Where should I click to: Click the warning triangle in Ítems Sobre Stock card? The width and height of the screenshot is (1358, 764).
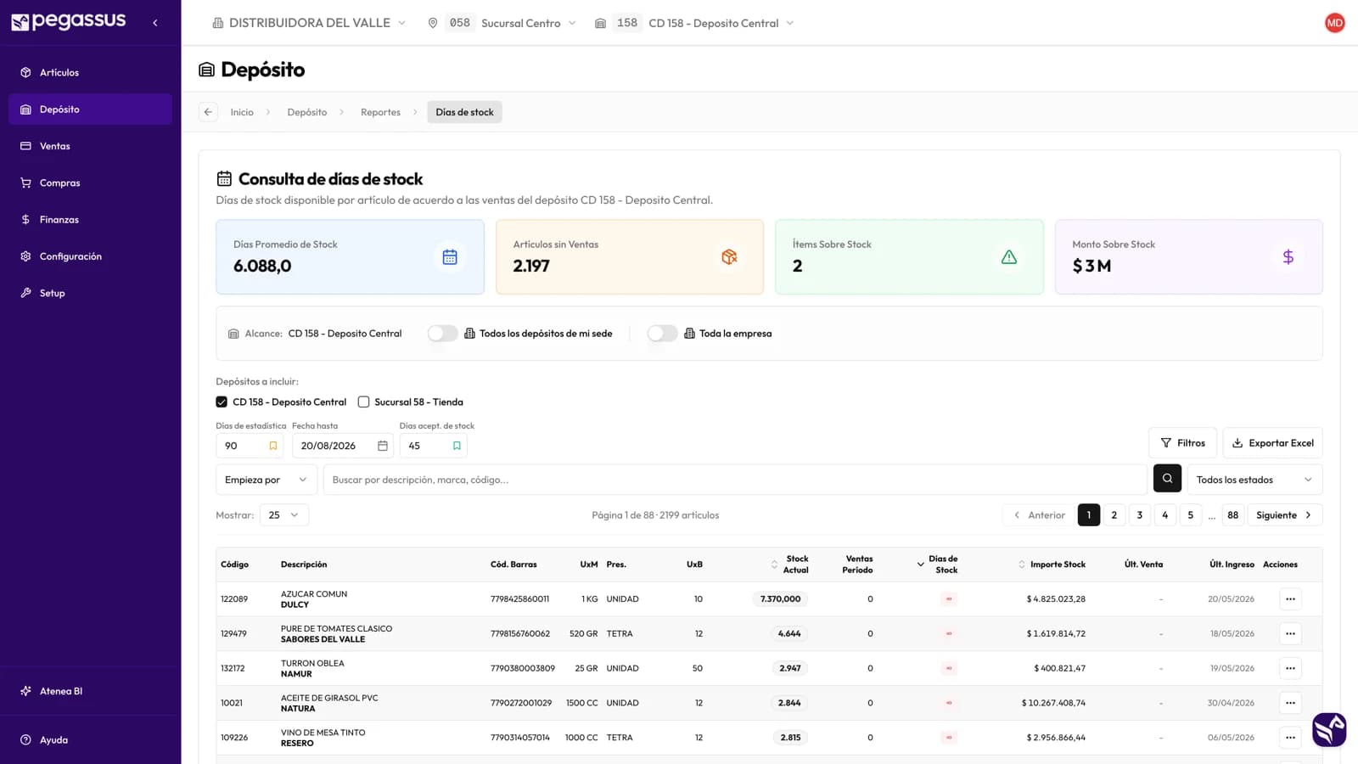click(1009, 257)
